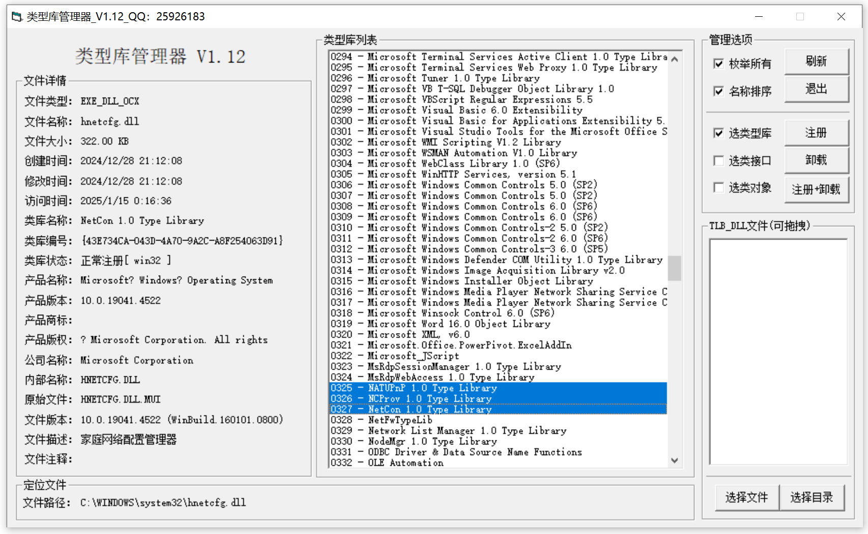Click inside the TLB_DLL file drop box
This screenshot has width=868, height=534.
click(x=778, y=351)
